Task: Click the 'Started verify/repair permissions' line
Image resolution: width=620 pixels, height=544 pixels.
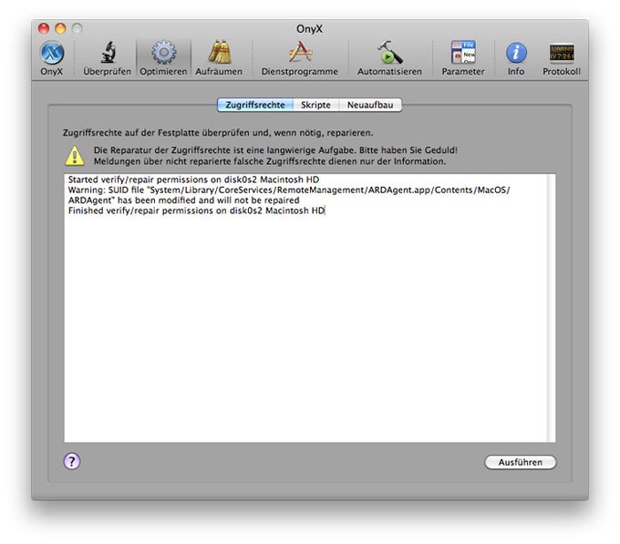Action: [193, 180]
